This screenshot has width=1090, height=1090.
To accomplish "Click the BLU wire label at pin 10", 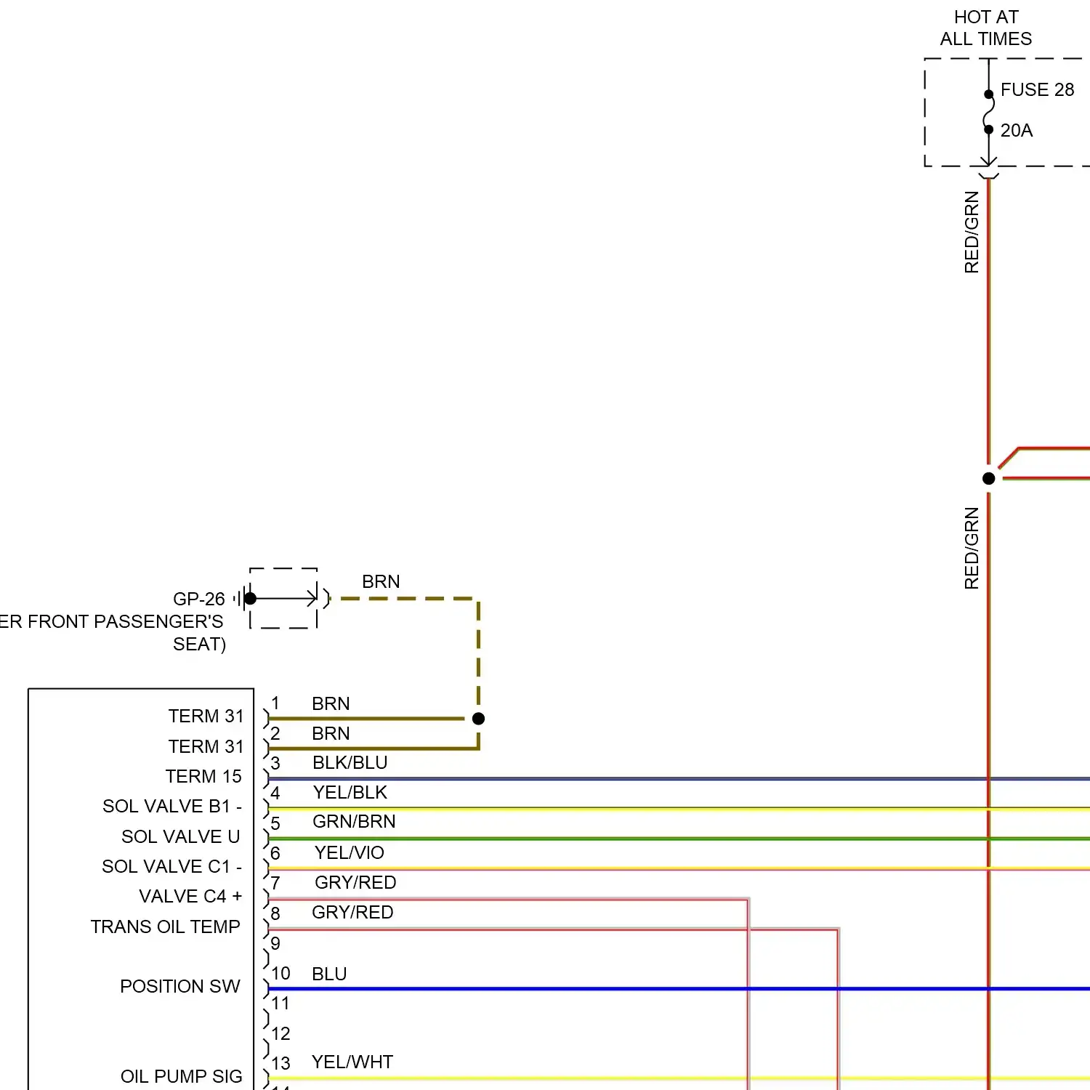I will coord(329,974).
